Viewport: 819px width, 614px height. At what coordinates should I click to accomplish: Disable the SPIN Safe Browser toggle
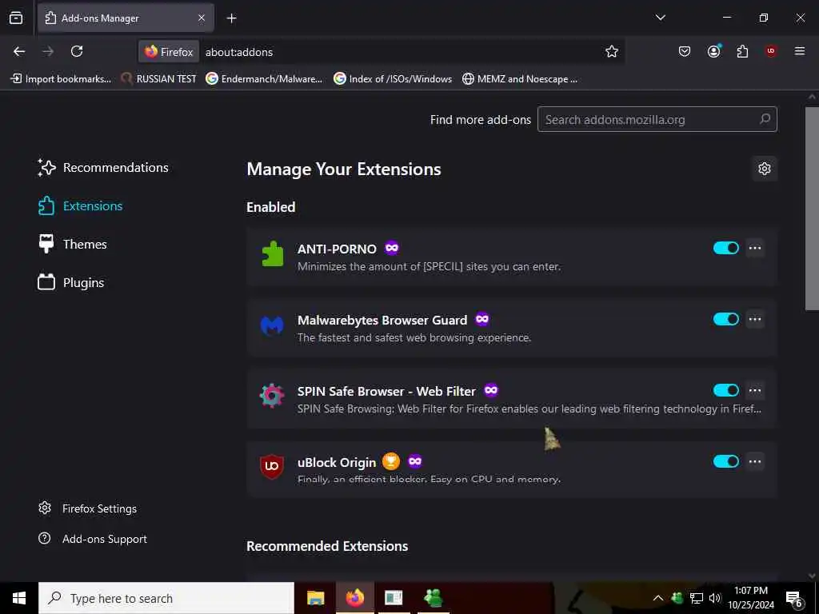[x=726, y=390]
